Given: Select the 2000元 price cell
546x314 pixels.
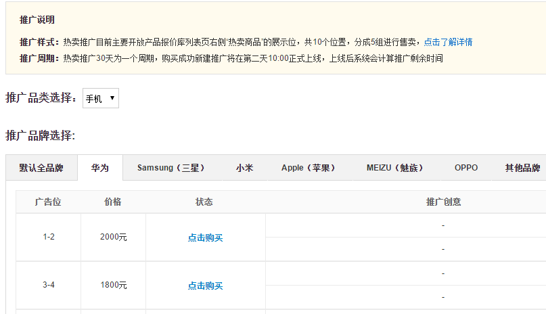Looking at the screenshot, I should [113, 237].
